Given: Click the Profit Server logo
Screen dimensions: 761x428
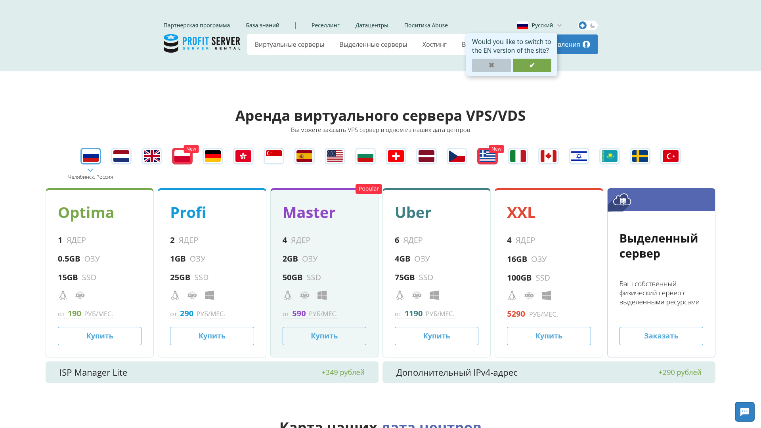Looking at the screenshot, I should 202,44.
